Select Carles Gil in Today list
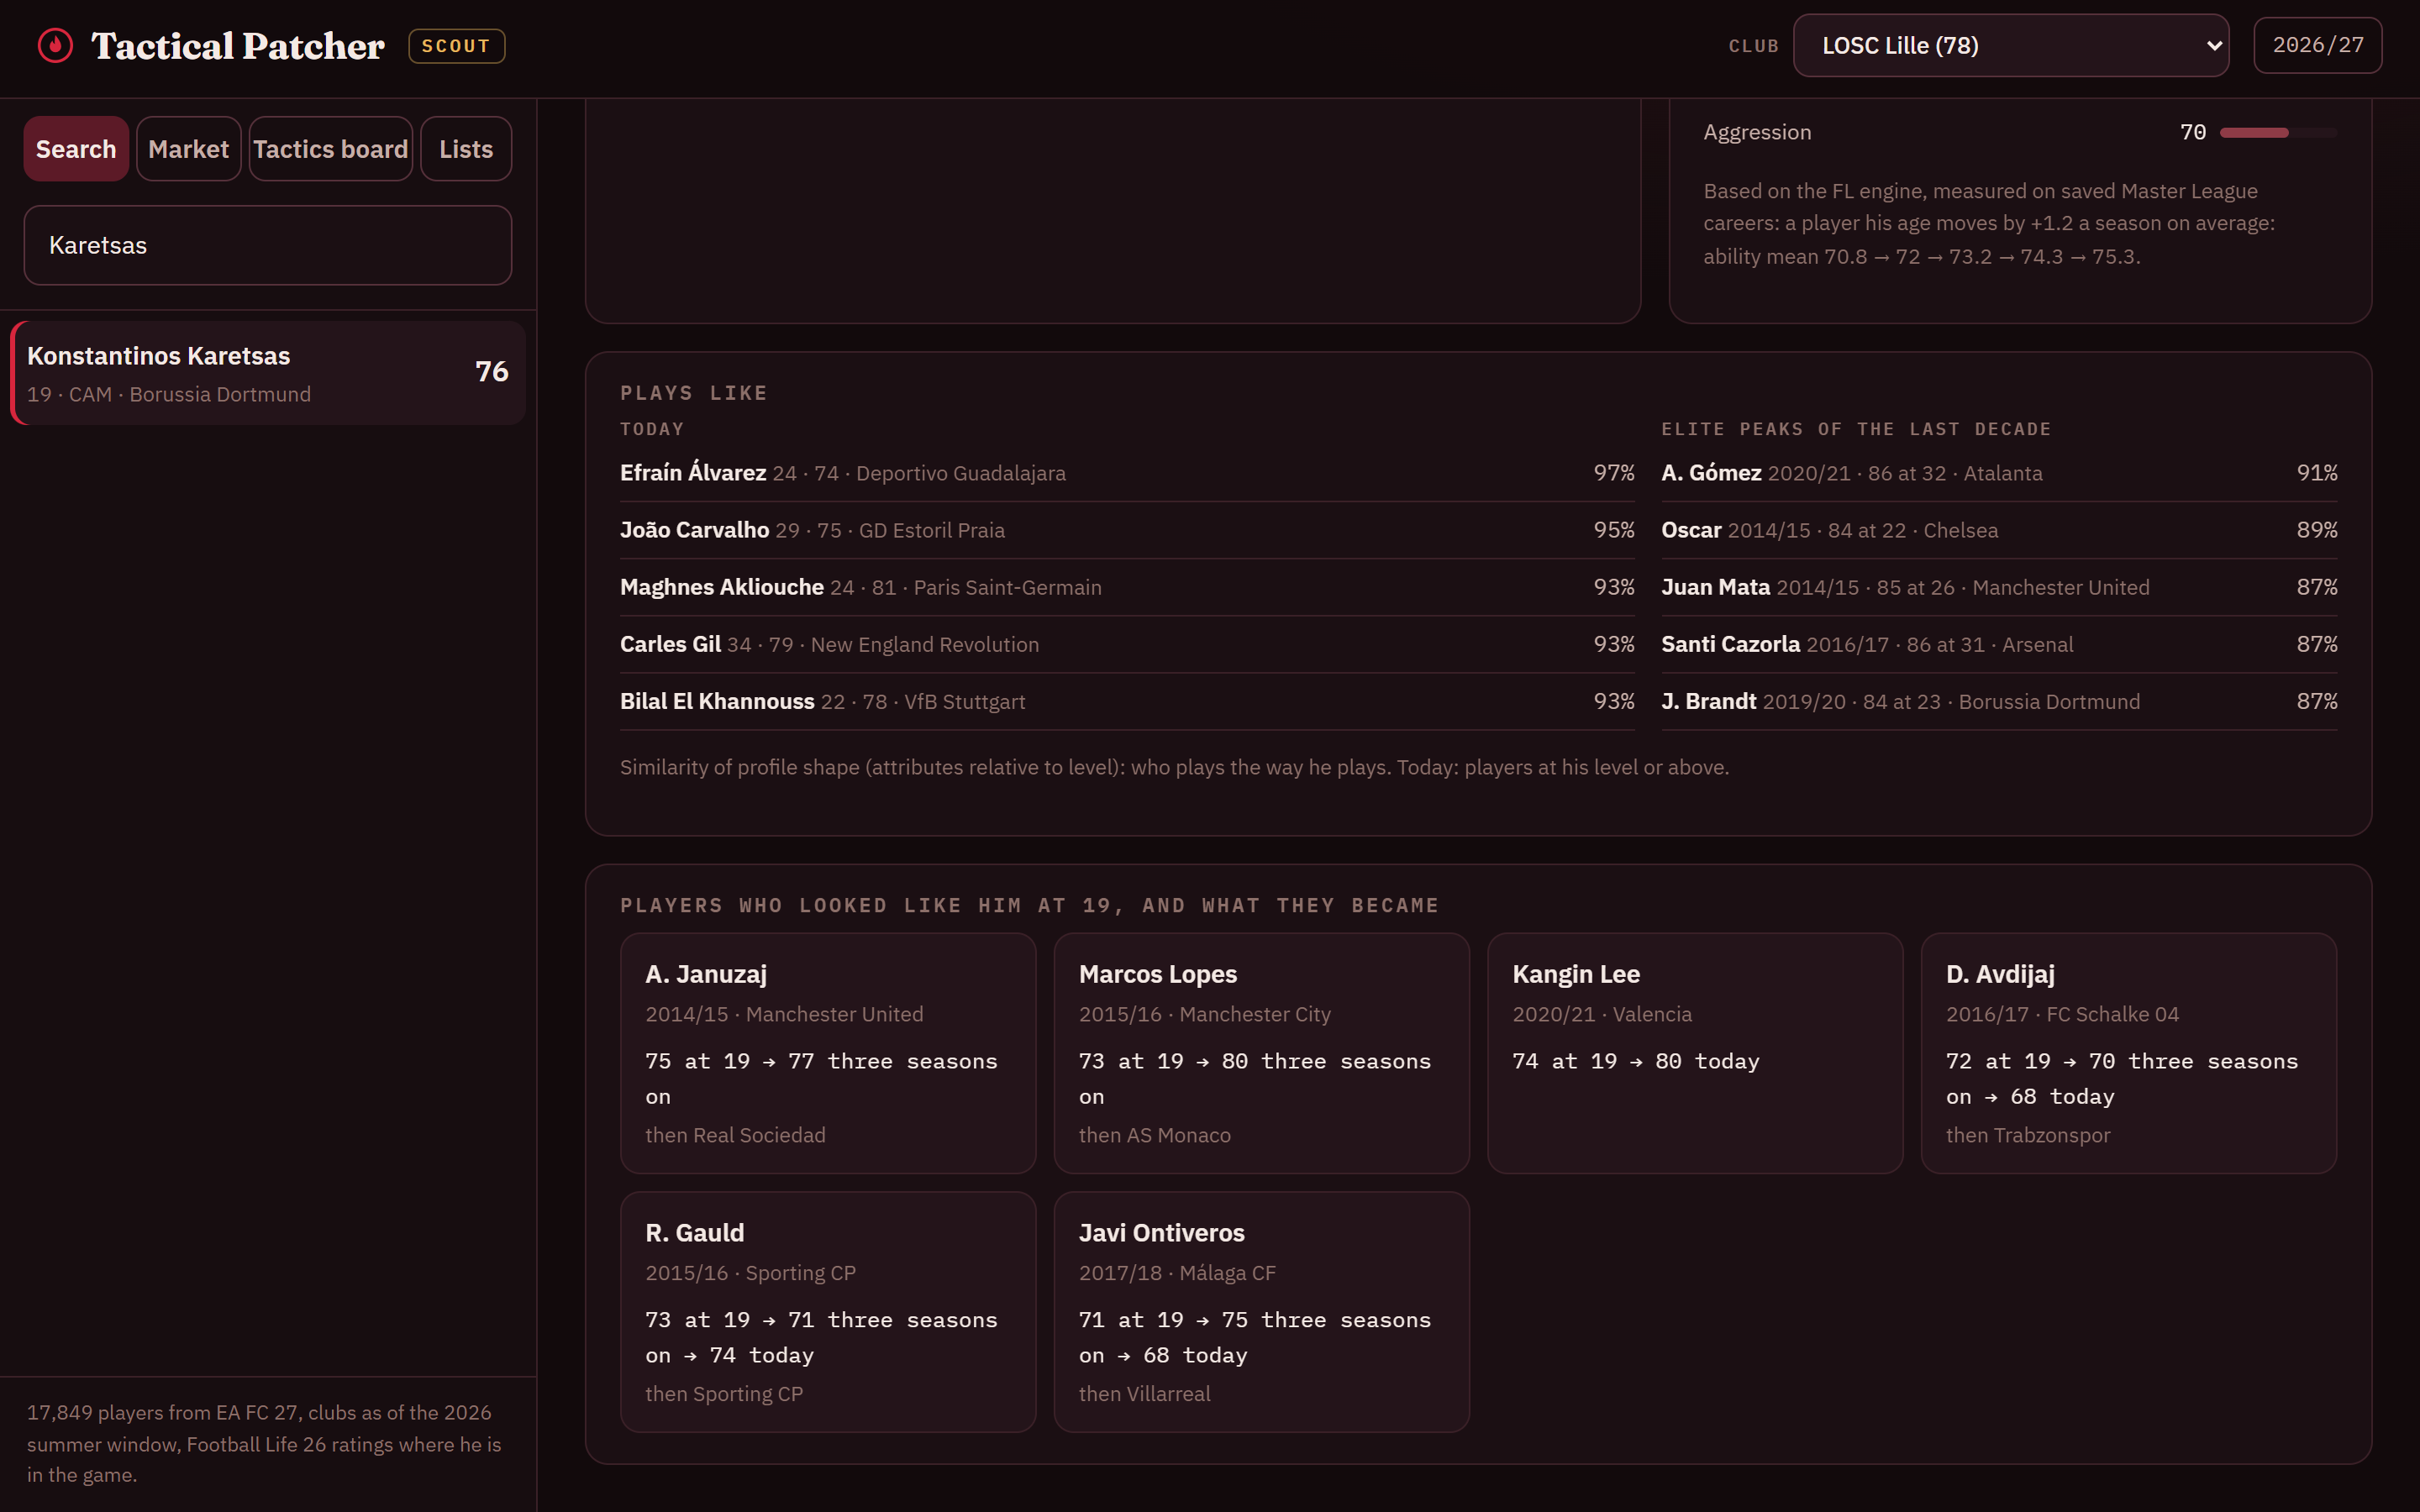The height and width of the screenshot is (1512, 2420). coord(1127,644)
